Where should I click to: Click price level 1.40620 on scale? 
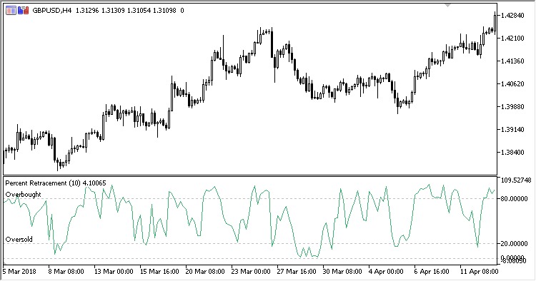(512, 84)
